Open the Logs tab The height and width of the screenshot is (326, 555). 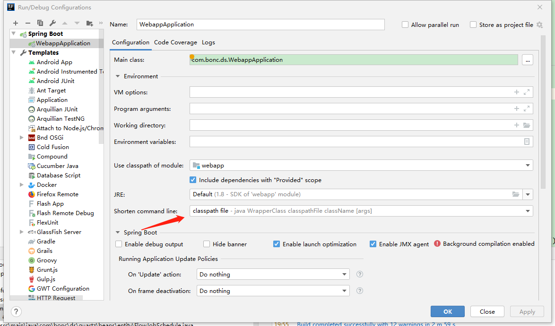click(x=208, y=42)
